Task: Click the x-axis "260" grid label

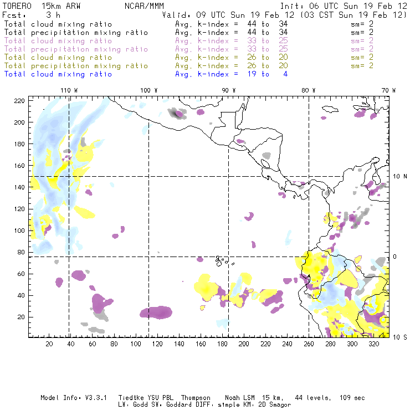Action: 309,344
